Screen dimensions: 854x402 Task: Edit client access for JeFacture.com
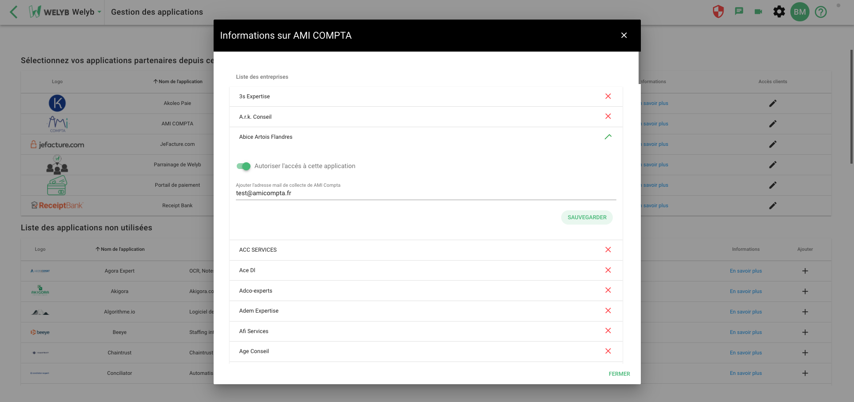pyautogui.click(x=773, y=144)
